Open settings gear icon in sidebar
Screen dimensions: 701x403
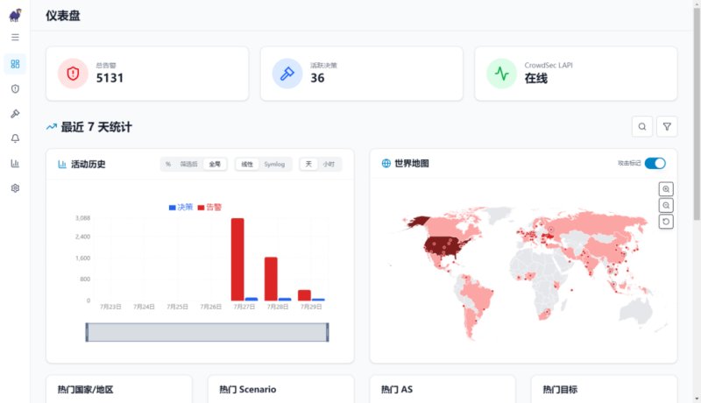point(15,188)
